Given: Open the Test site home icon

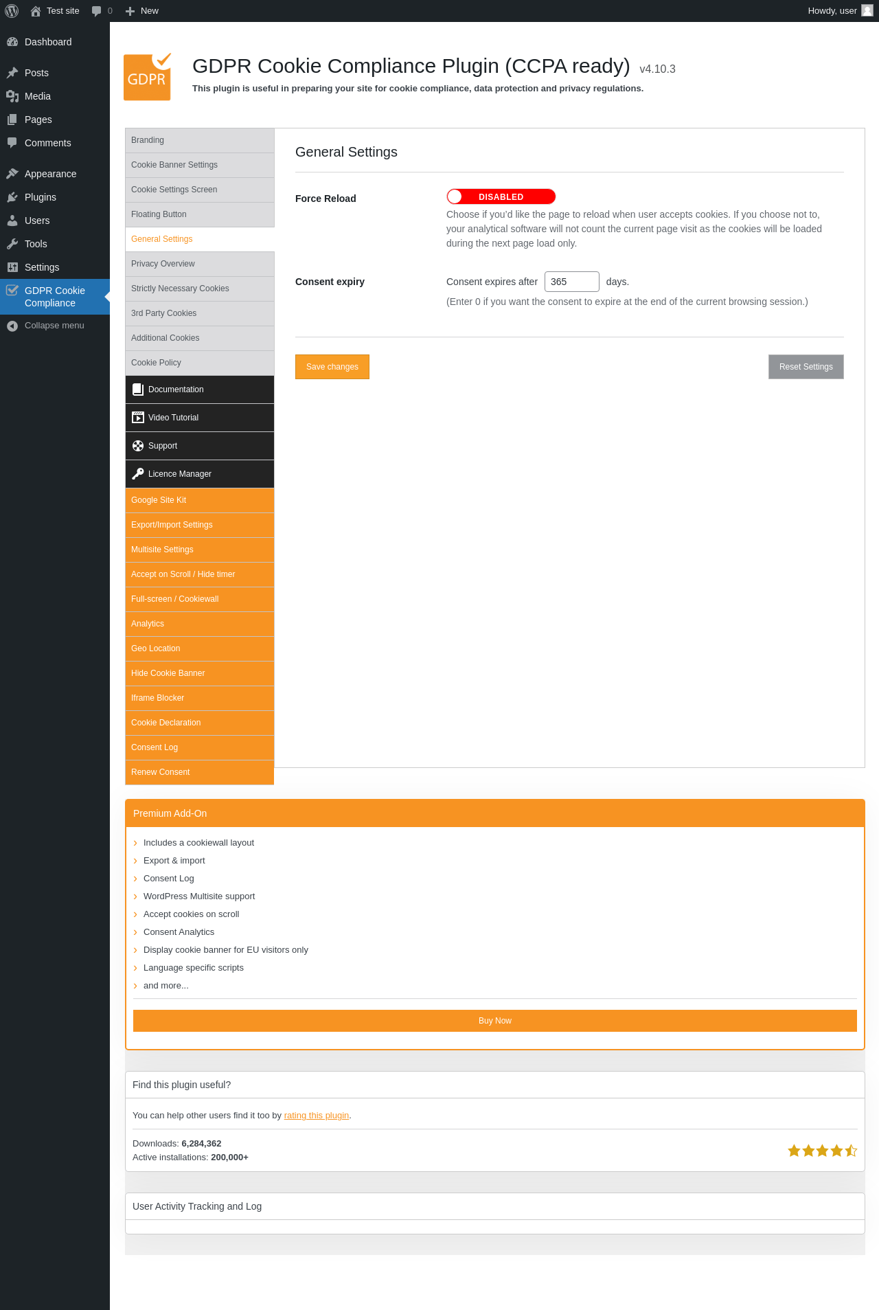Looking at the screenshot, I should (36, 11).
